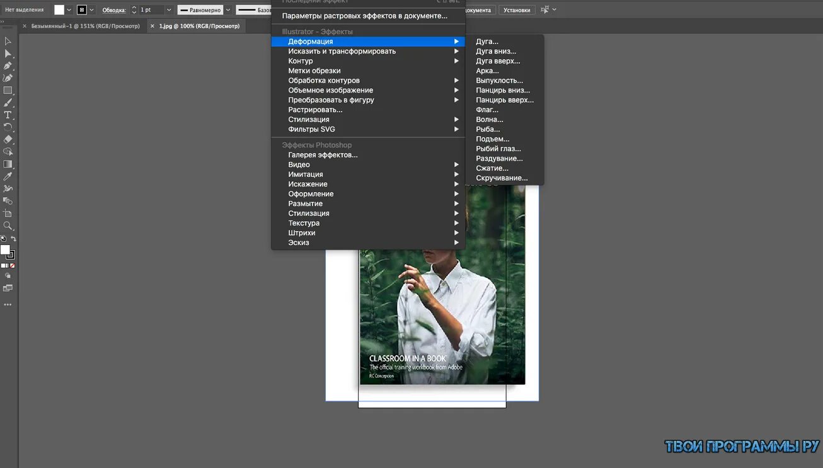Change the screen mode icon
Image resolution: width=823 pixels, height=468 pixels.
click(x=8, y=288)
